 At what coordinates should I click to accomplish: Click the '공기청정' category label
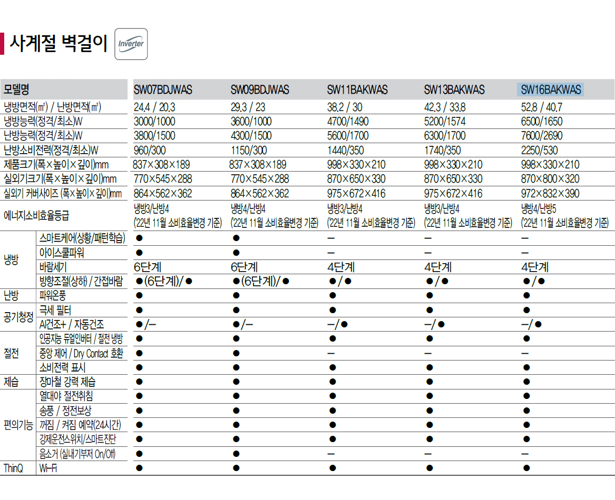18,317
